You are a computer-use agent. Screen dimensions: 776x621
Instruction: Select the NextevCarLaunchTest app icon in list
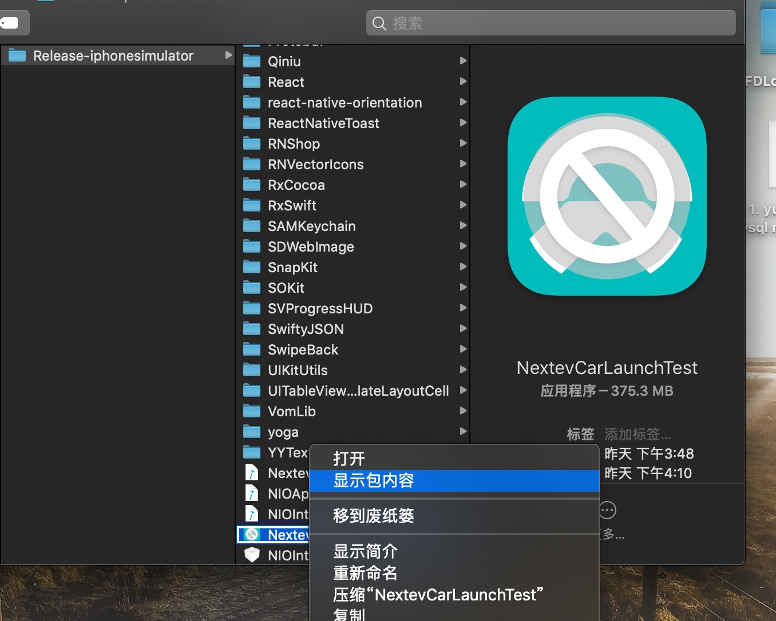coord(251,535)
